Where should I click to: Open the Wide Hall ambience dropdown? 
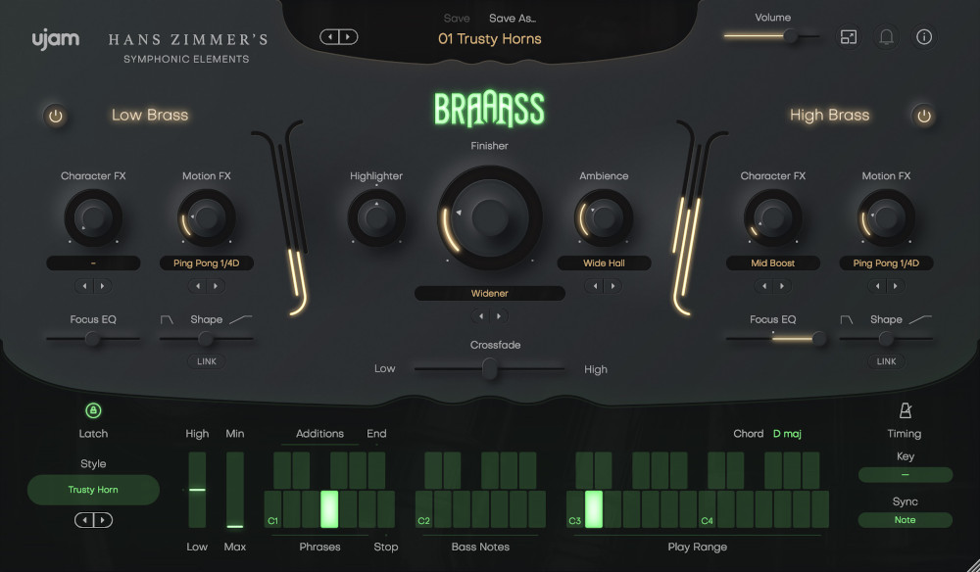[x=604, y=262]
